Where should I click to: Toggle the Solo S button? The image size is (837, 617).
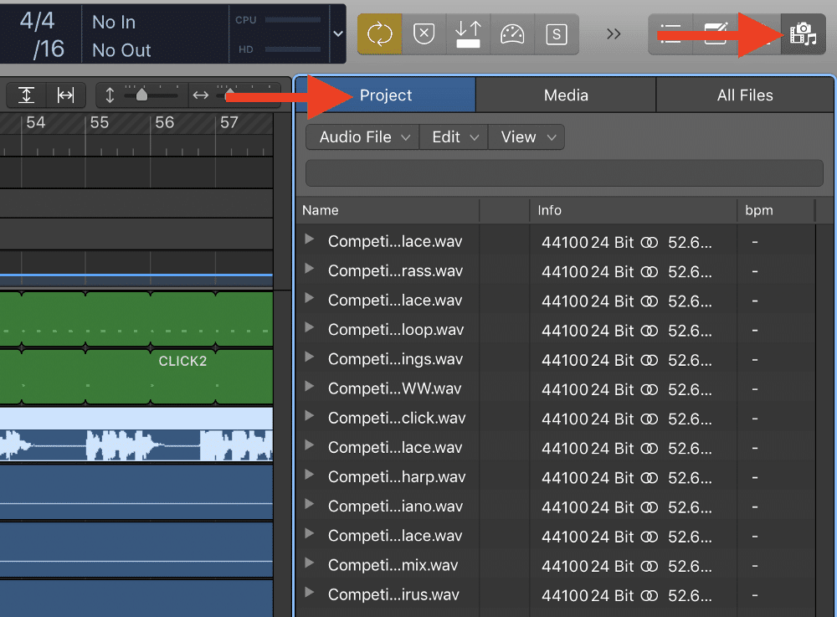[557, 34]
